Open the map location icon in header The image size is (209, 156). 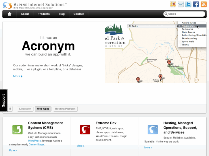pos(173,4)
